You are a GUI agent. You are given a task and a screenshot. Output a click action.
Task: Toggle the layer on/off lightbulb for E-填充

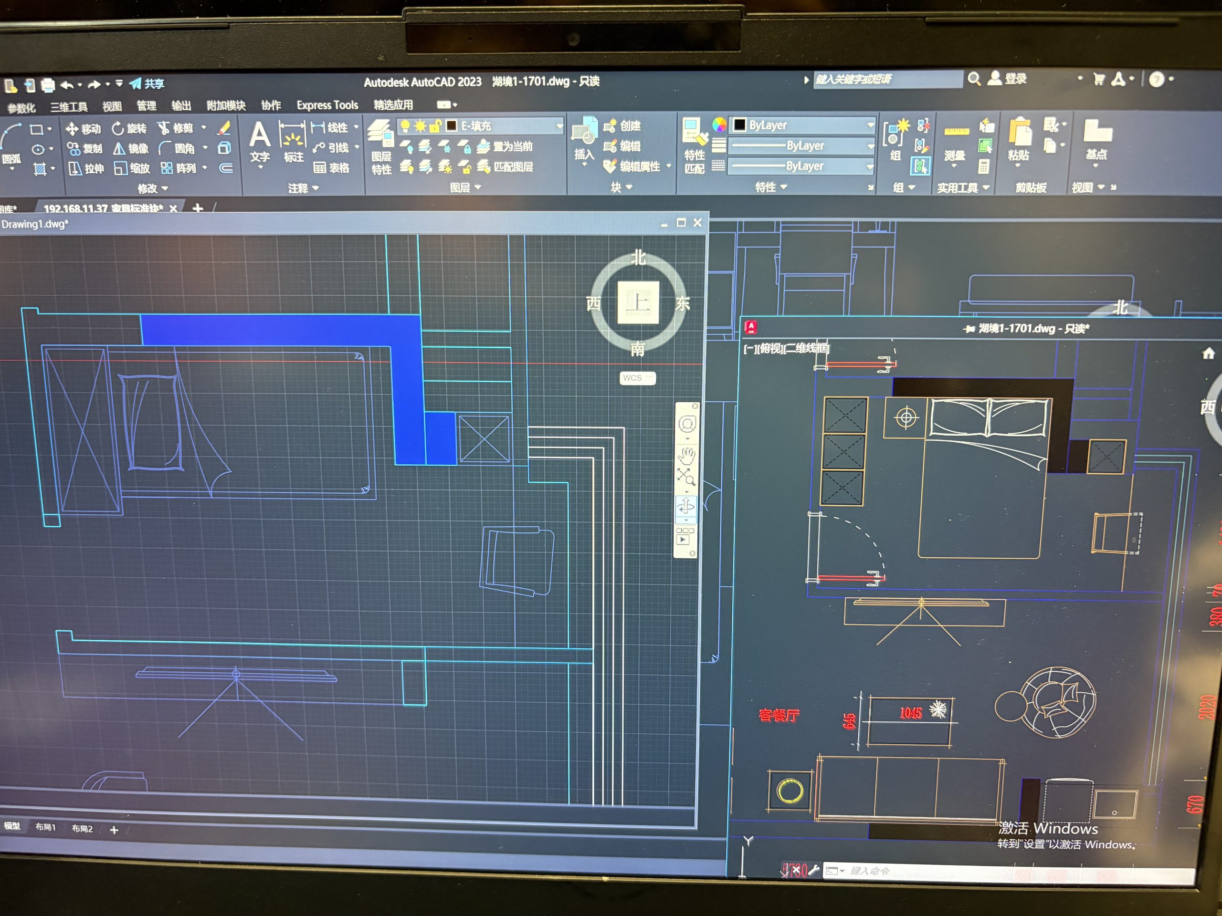tap(405, 126)
